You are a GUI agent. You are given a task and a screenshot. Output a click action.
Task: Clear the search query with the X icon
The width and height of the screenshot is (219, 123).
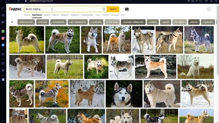coord(104,9)
